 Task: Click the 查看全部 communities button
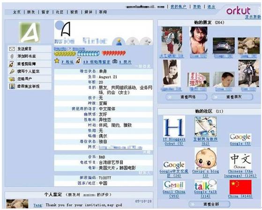[210, 204]
